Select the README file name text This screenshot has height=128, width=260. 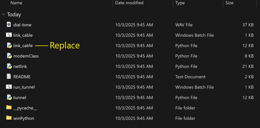22,77
